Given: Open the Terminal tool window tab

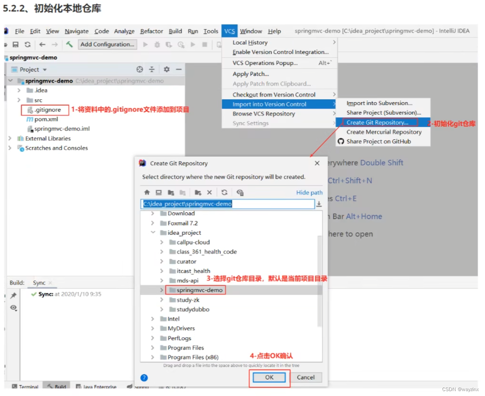Looking at the screenshot, I should [x=25, y=386].
